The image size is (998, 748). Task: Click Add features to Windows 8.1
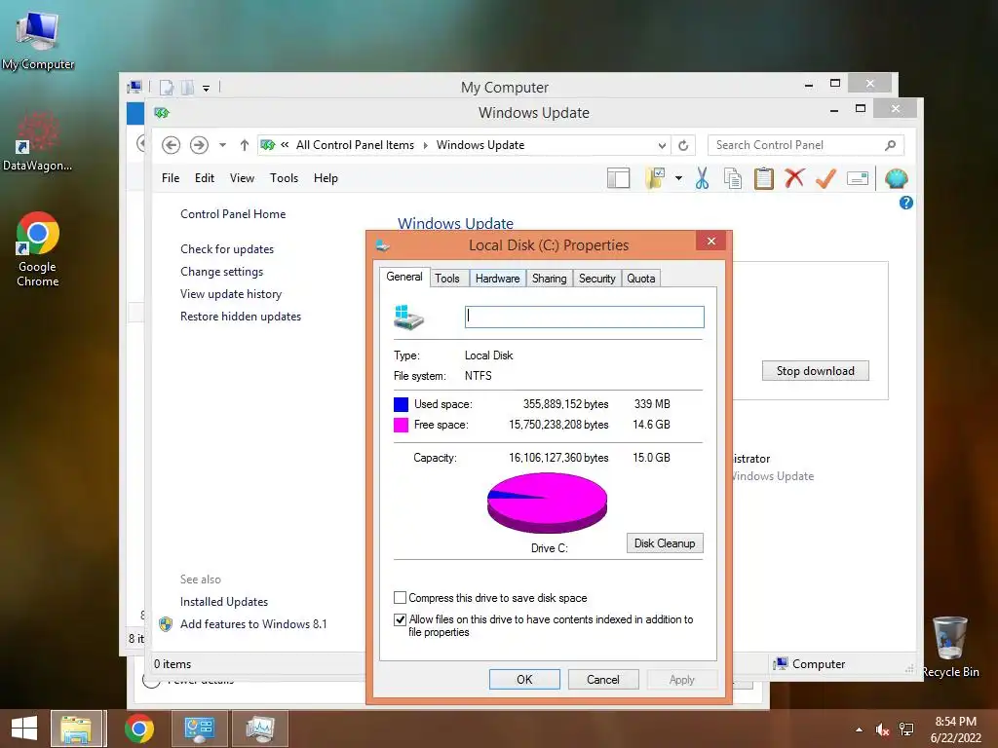click(252, 624)
